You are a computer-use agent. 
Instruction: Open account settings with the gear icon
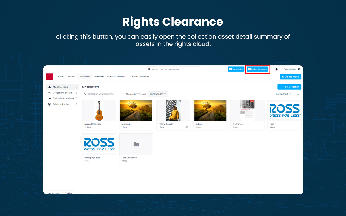coord(299,69)
